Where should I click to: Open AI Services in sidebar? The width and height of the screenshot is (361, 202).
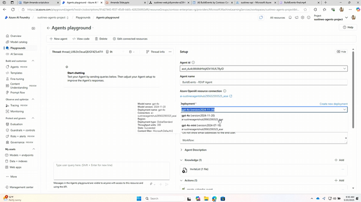click(x=17, y=54)
